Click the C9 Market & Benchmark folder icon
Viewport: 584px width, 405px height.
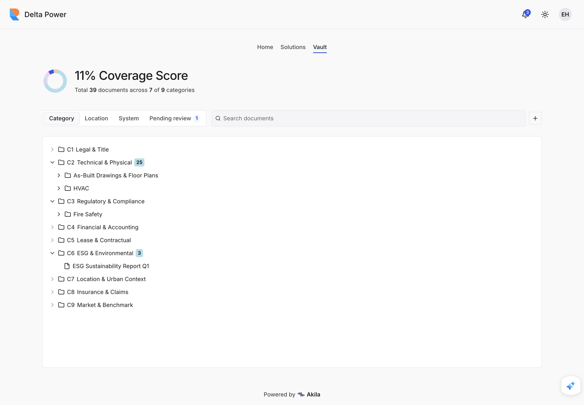61,305
